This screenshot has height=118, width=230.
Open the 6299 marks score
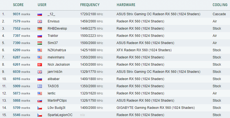(21, 50)
